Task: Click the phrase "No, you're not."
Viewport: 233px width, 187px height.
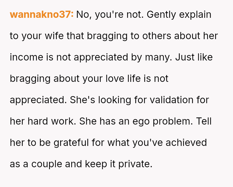Action: point(109,15)
